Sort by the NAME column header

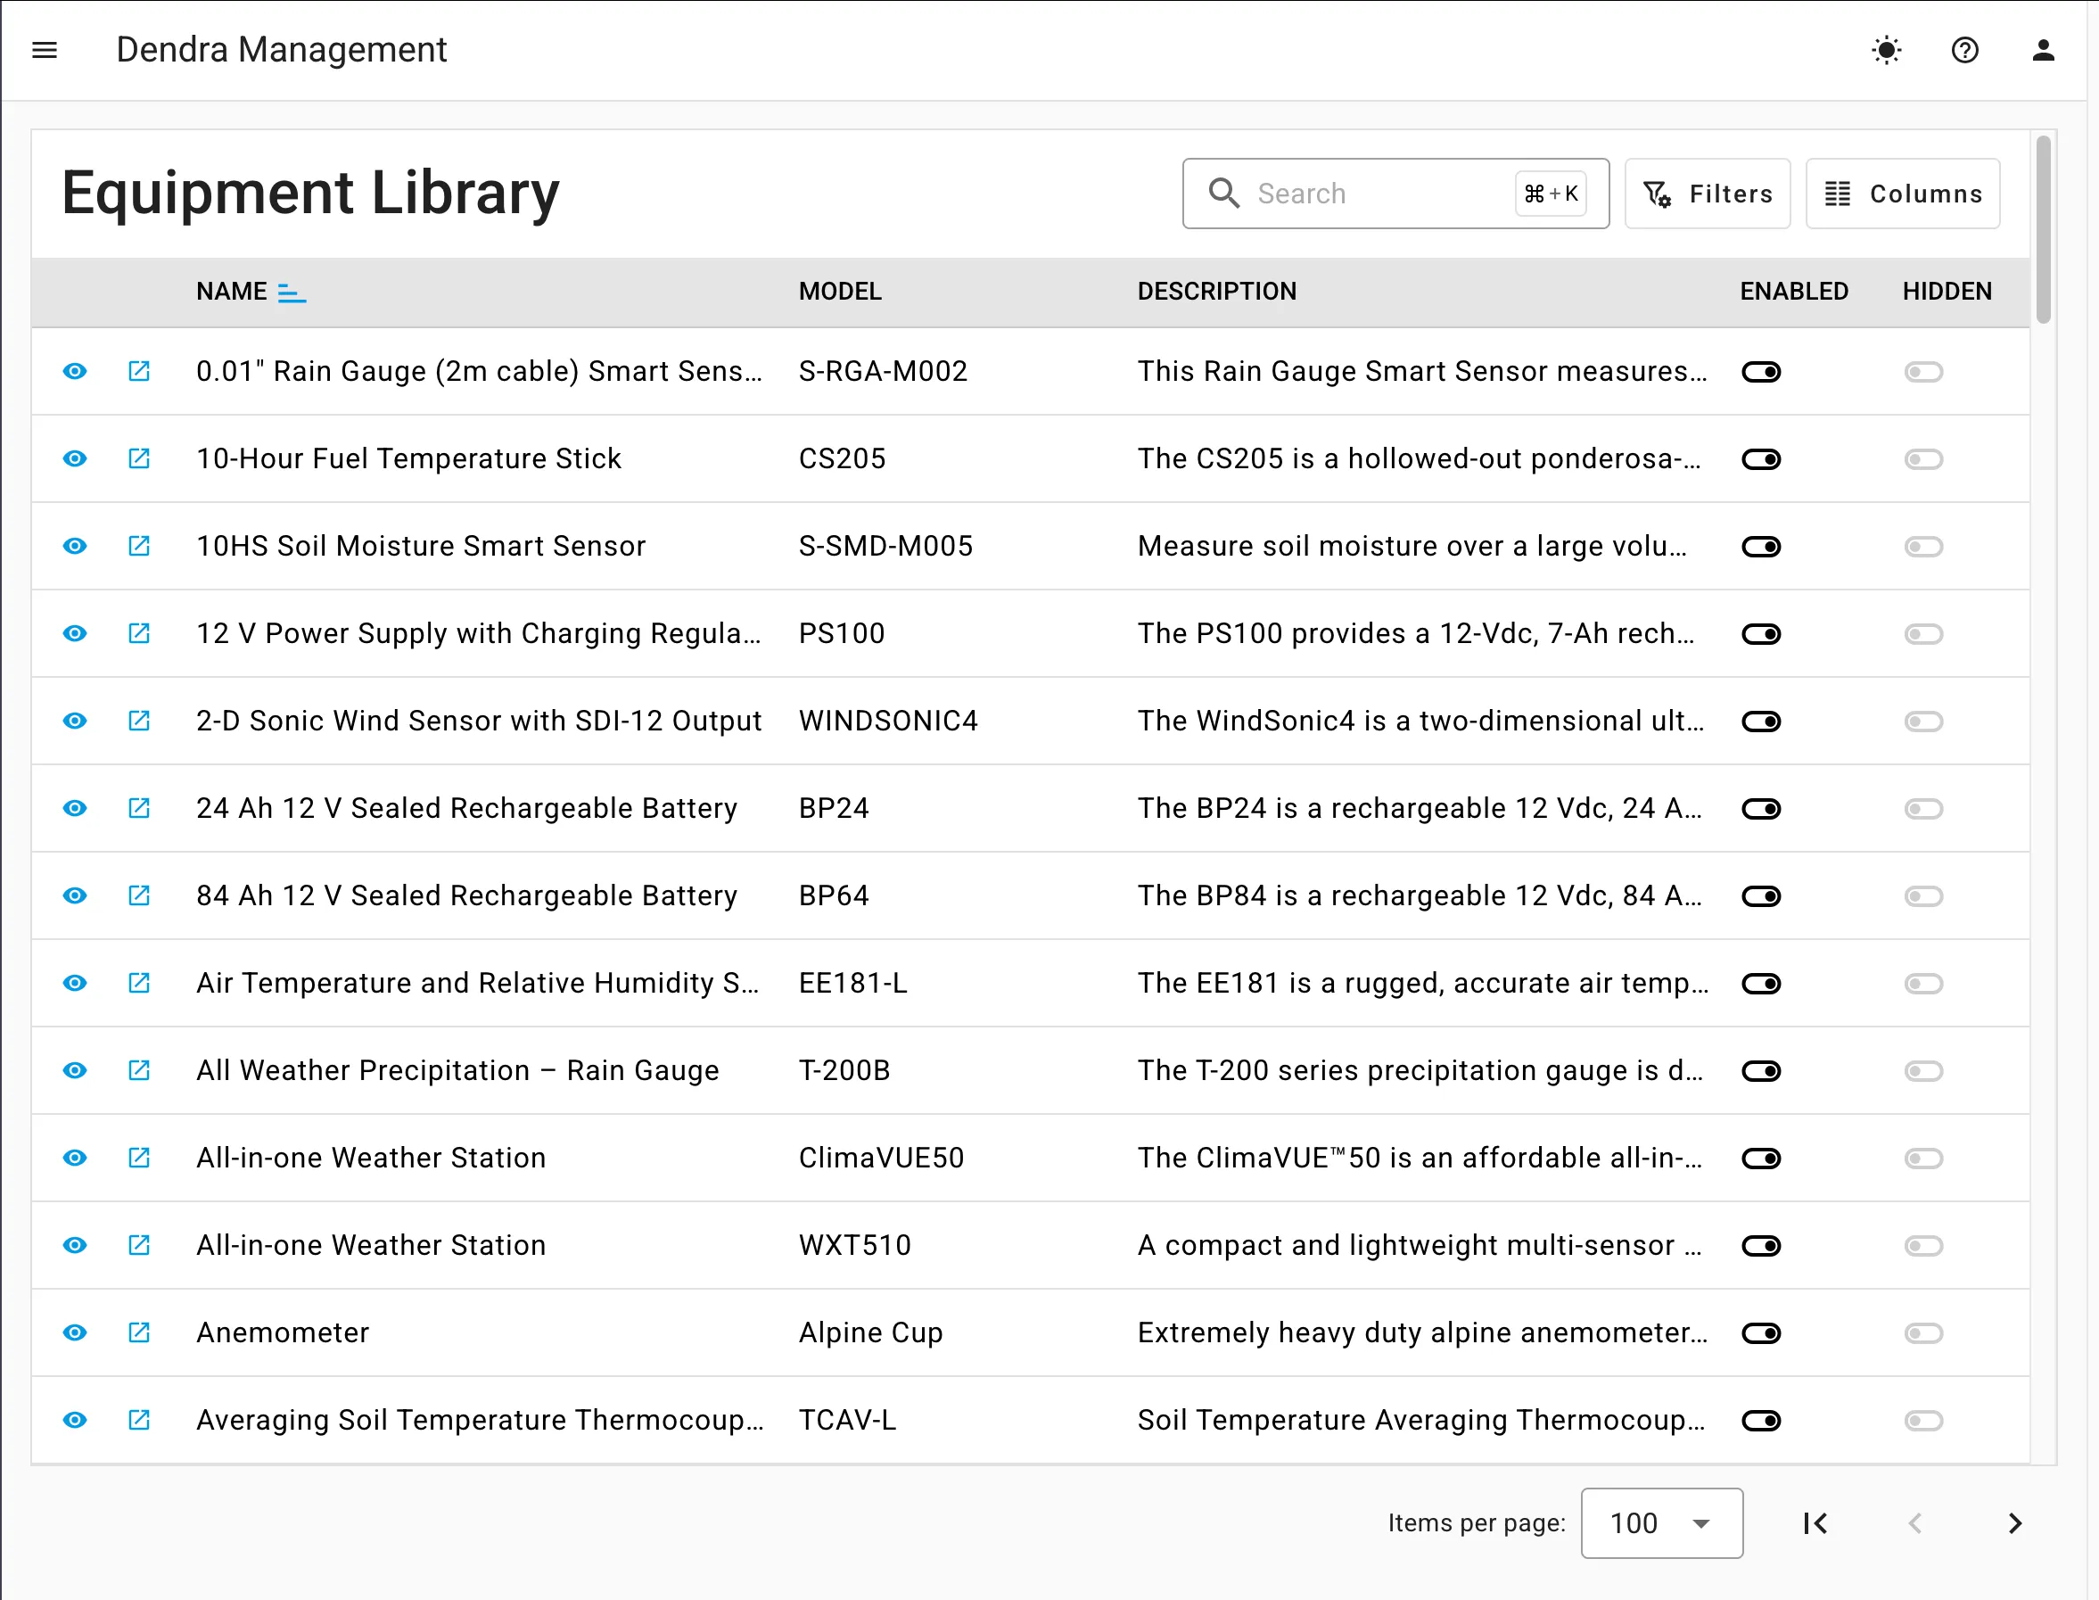pos(231,292)
